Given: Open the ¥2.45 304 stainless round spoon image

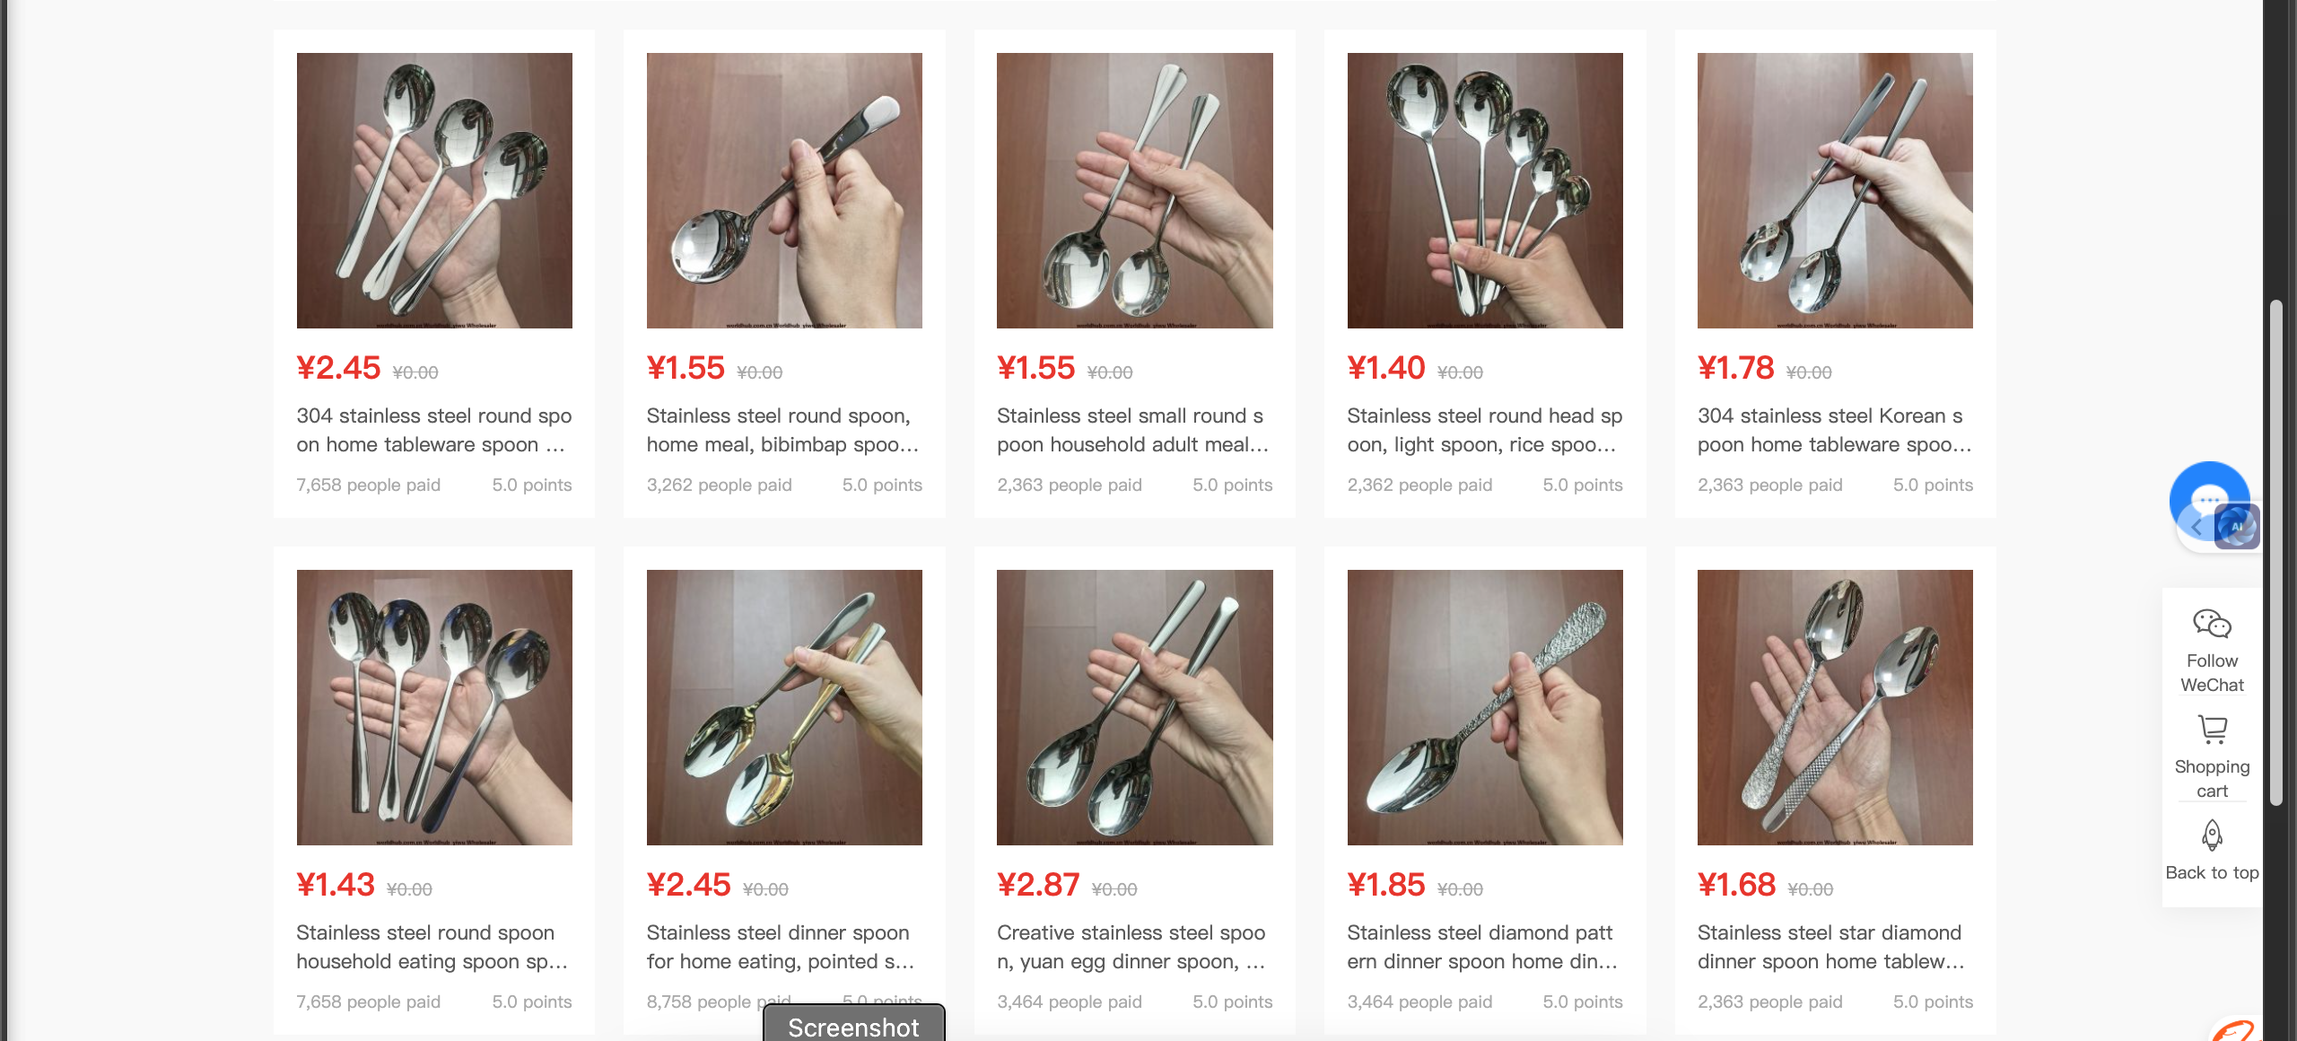Looking at the screenshot, I should coord(434,190).
